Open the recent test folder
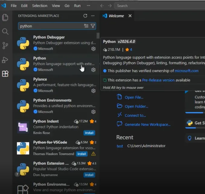205x194 pixels. tap(120, 146)
